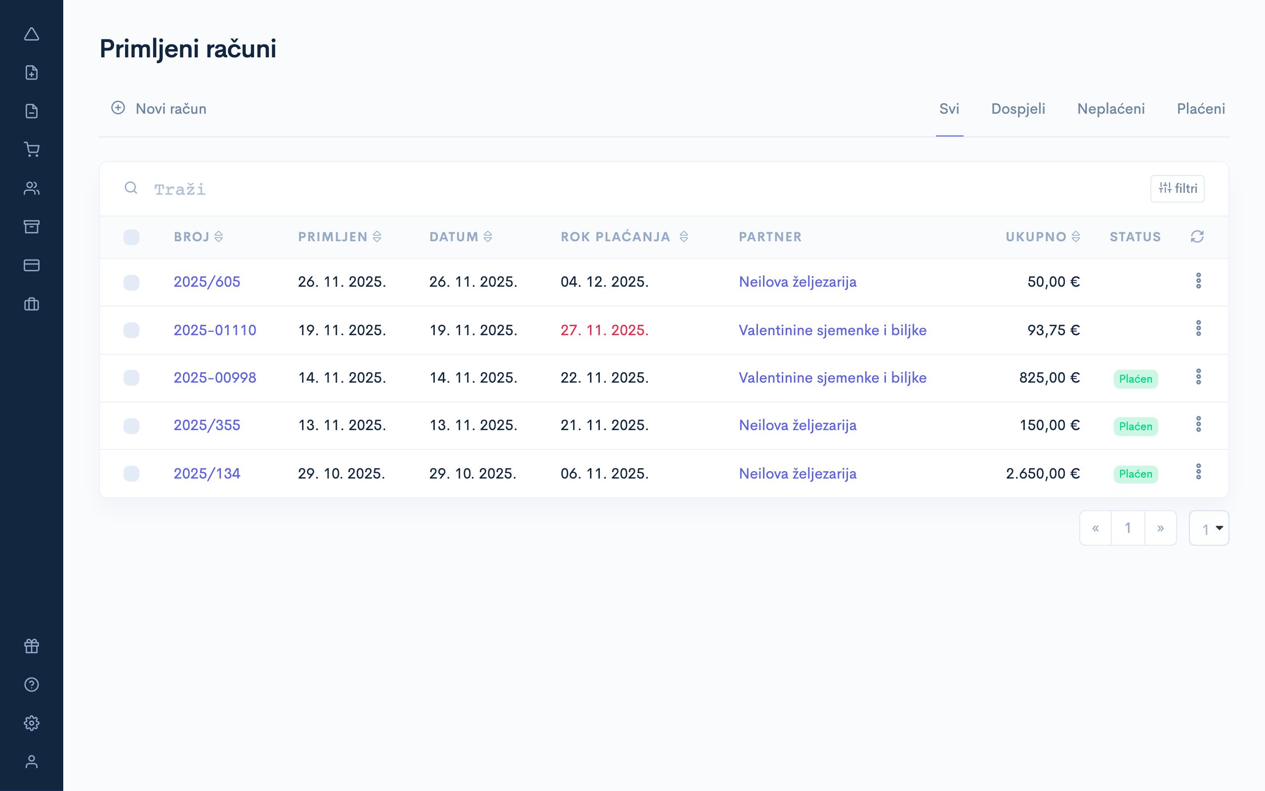Click the refresh icon in table header
The height and width of the screenshot is (791, 1265).
click(x=1197, y=237)
